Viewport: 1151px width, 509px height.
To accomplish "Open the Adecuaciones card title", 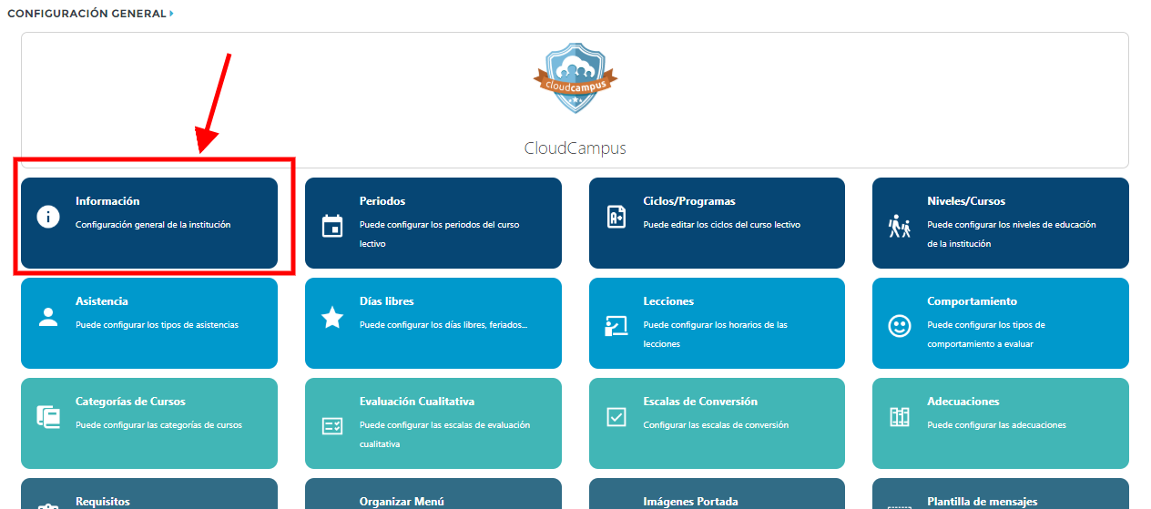I will coord(963,402).
